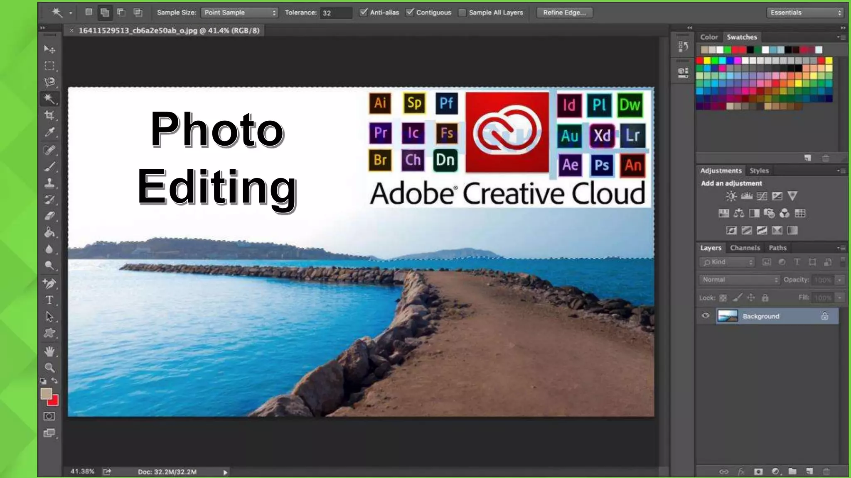Enable Sample All Layers

click(462, 12)
